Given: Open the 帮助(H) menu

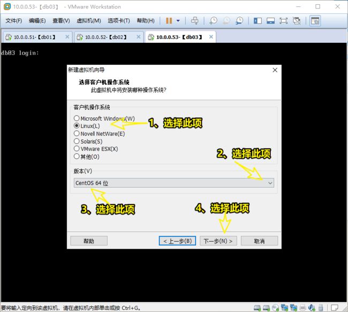Looking at the screenshot, I should 146,21.
